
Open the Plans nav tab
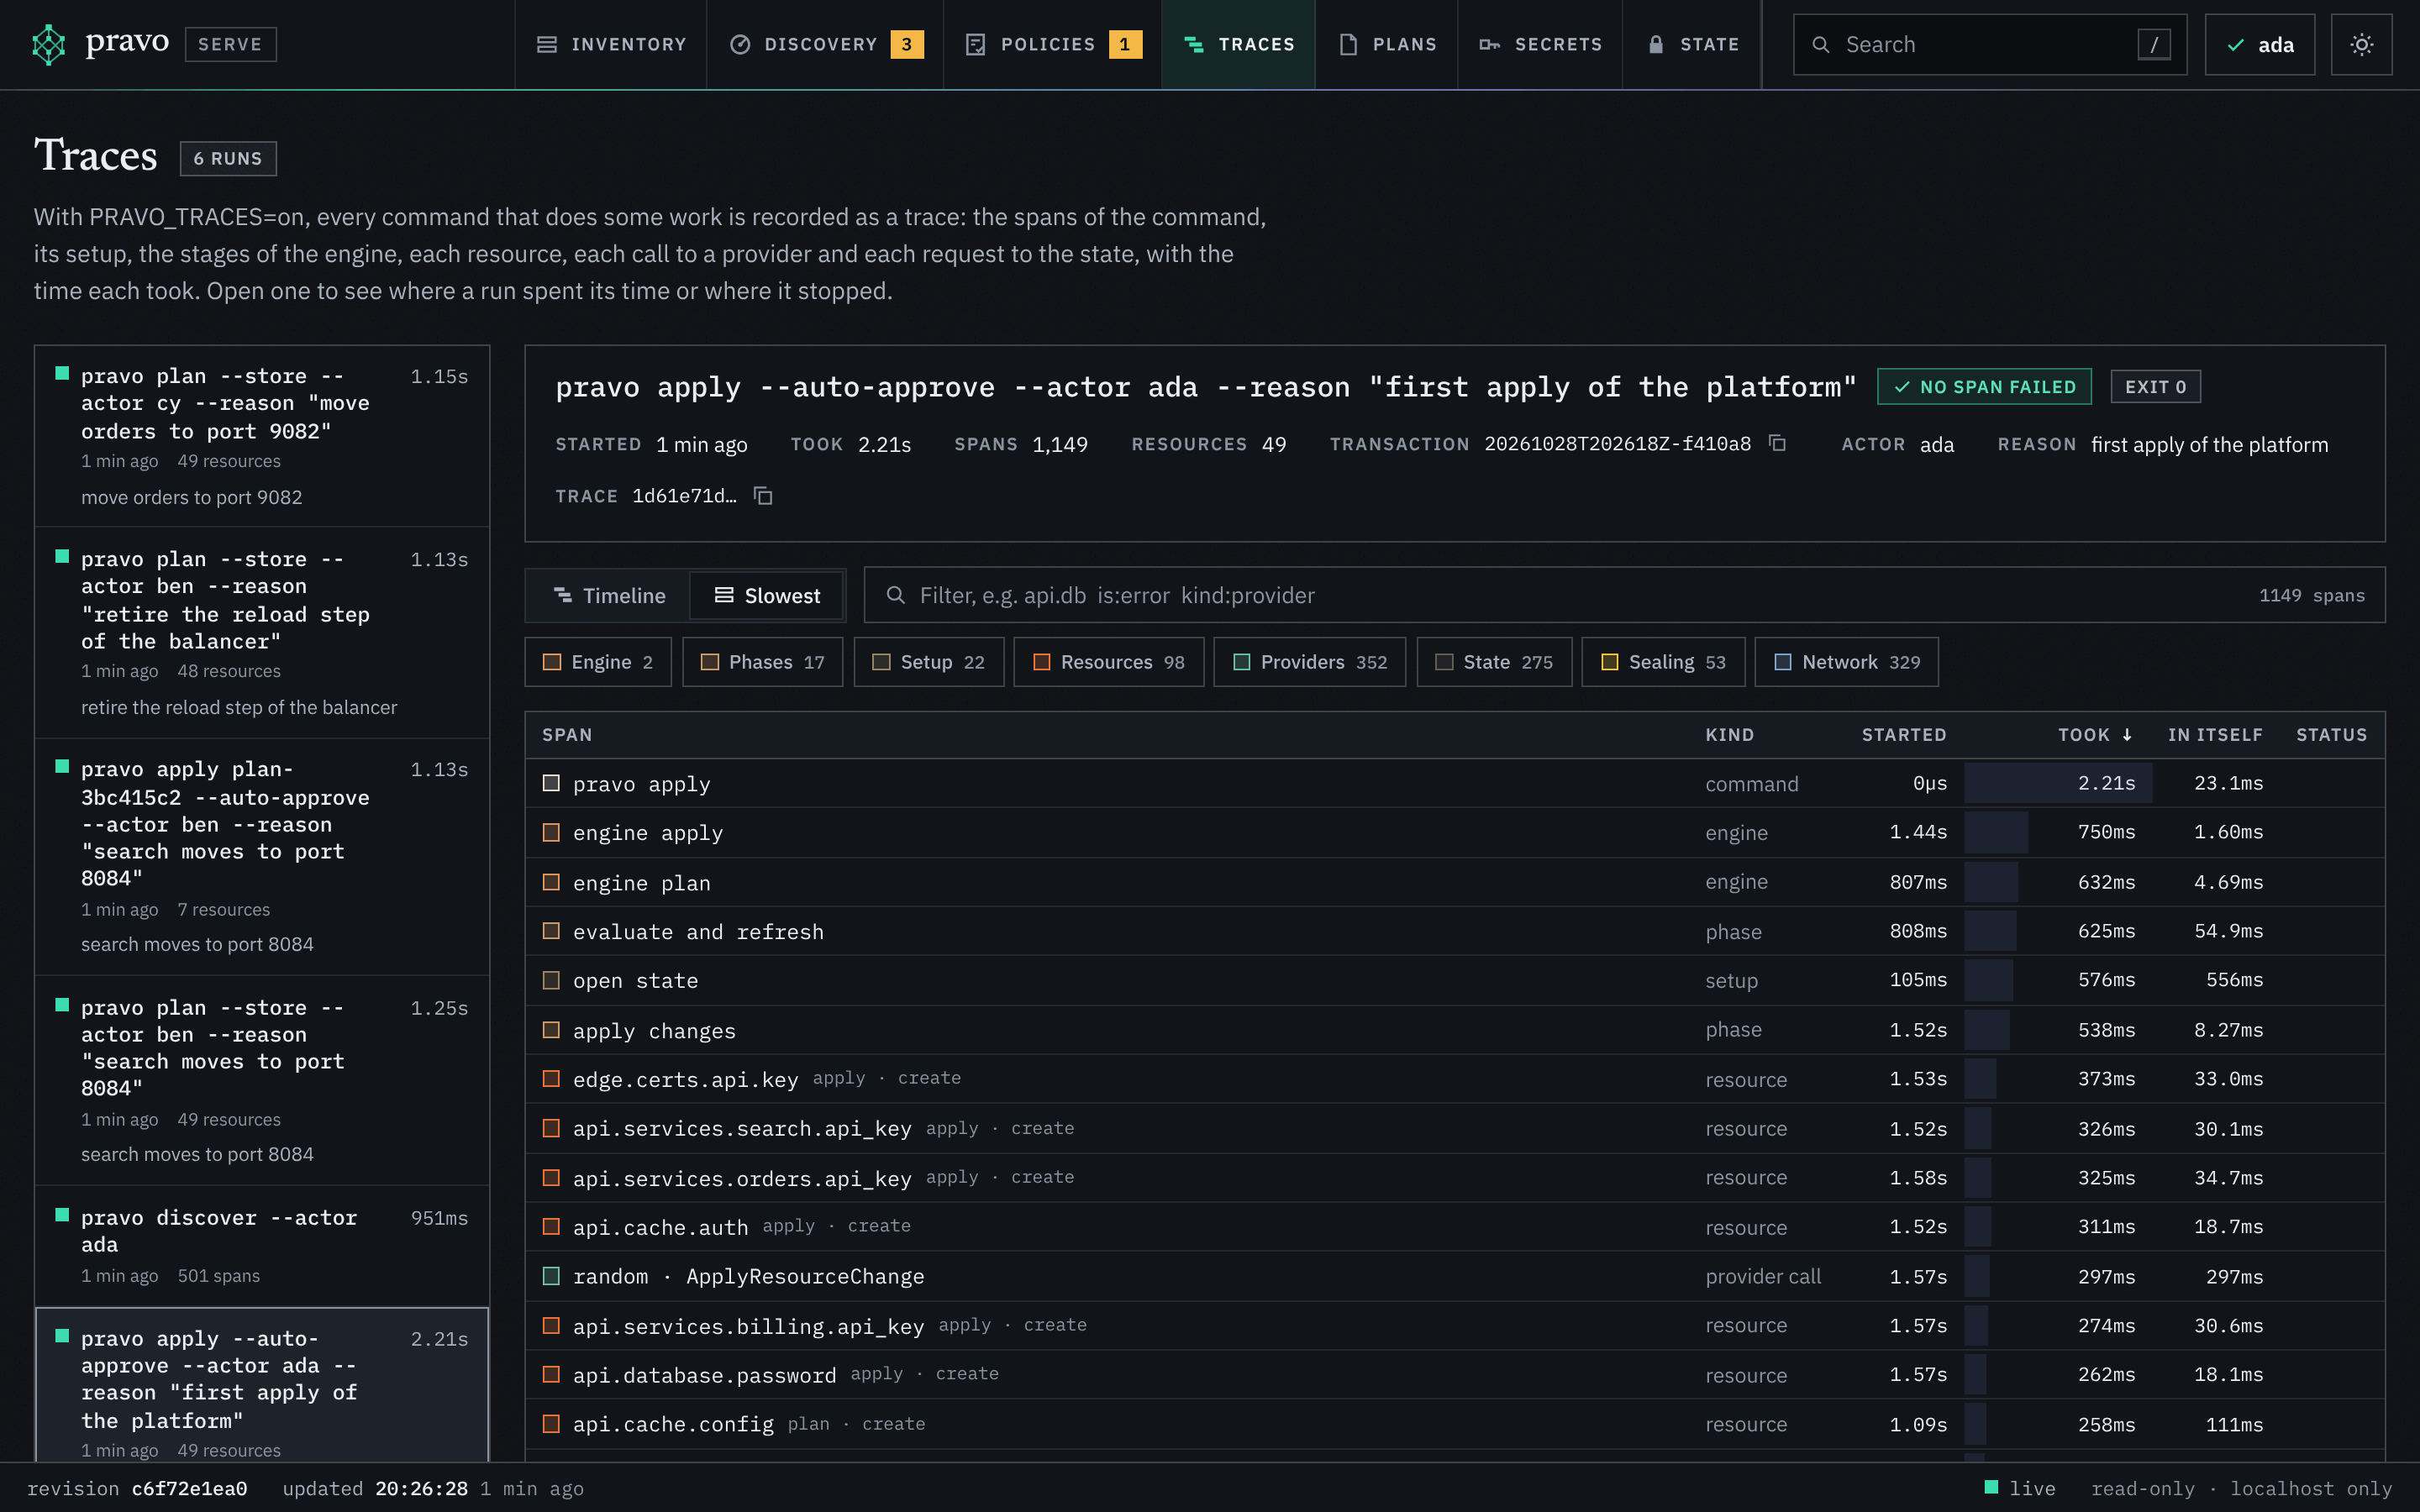click(1387, 44)
